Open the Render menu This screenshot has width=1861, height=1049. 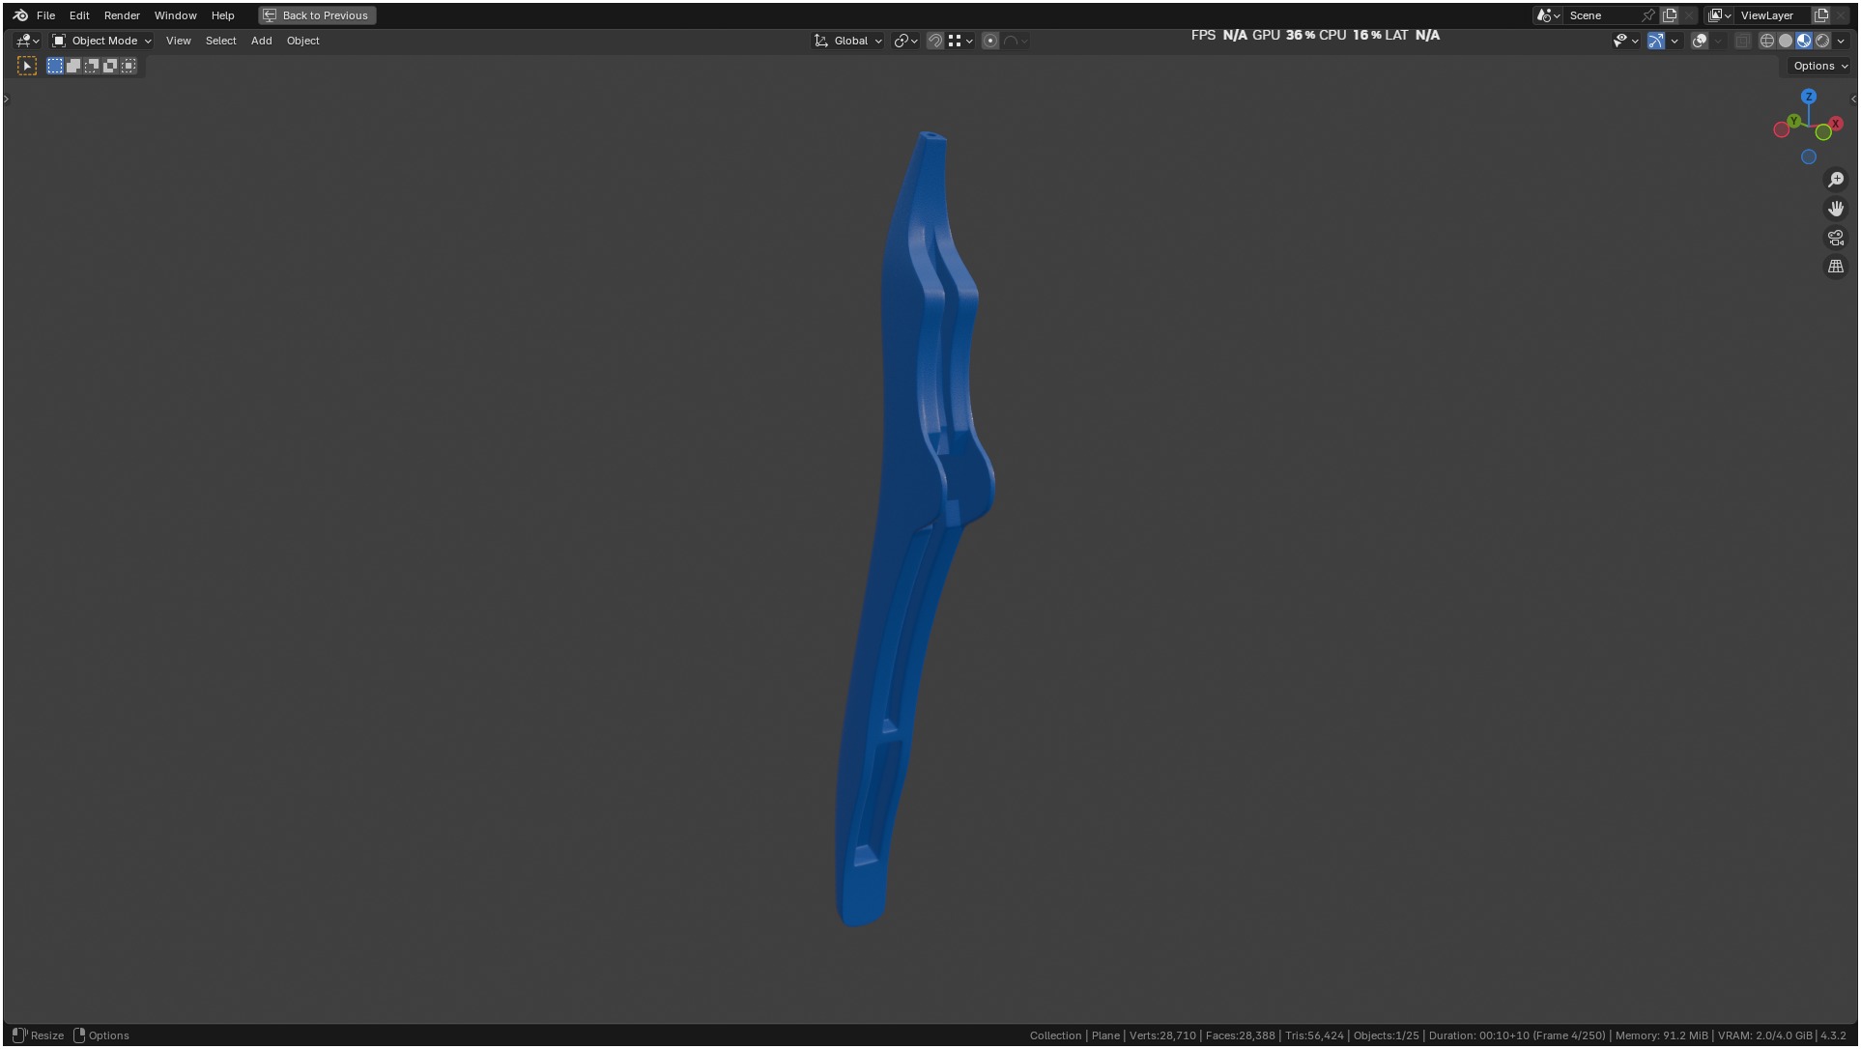pos(122,15)
